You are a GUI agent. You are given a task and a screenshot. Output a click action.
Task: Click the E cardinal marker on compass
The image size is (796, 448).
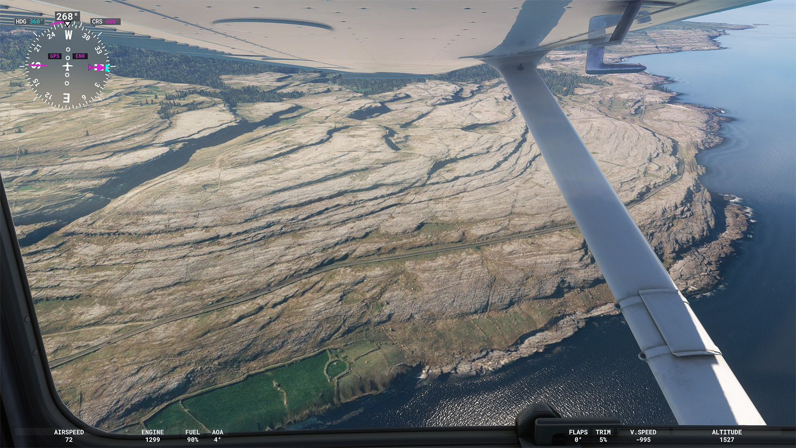66,98
